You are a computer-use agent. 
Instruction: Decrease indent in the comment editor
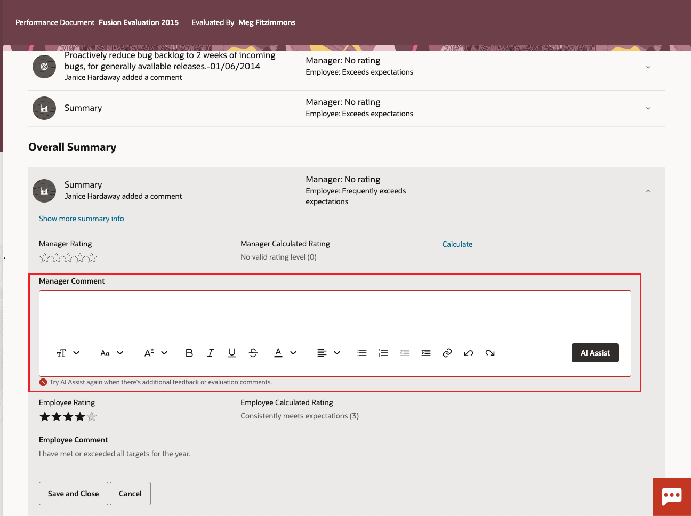pos(405,353)
